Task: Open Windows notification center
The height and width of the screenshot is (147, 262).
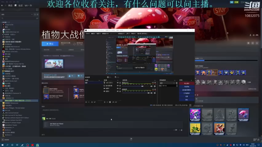Action: click(259, 145)
